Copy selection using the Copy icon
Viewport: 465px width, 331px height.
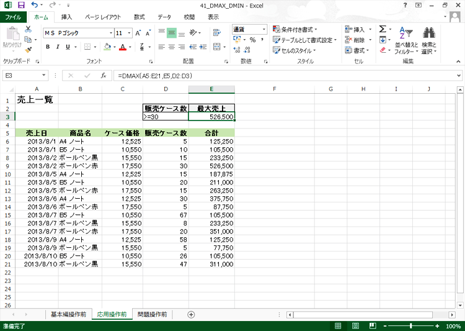(28, 40)
